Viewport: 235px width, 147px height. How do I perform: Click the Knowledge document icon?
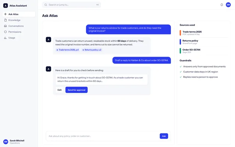(6, 20)
